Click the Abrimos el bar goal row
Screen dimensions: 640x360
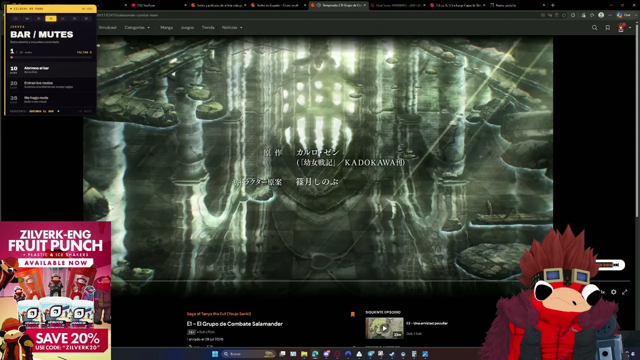[50, 69]
